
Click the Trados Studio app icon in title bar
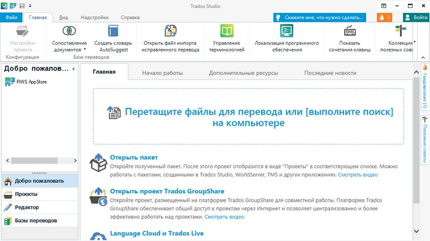(x=4, y=6)
